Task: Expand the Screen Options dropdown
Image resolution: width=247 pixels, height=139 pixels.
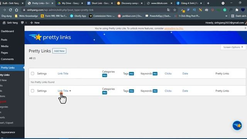Action: click(x=233, y=47)
